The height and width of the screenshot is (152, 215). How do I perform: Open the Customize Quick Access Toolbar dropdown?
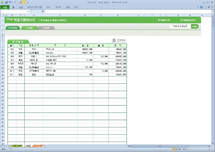[x=28, y=2]
